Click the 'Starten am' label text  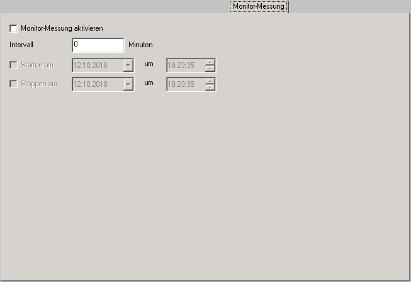pyautogui.click(x=37, y=65)
